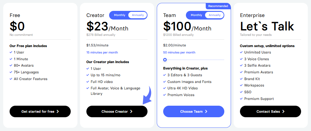Image resolution: width=311 pixels, height=131 pixels.
Task: Switch Creator plan billing to Monthly
Action: [120, 15]
